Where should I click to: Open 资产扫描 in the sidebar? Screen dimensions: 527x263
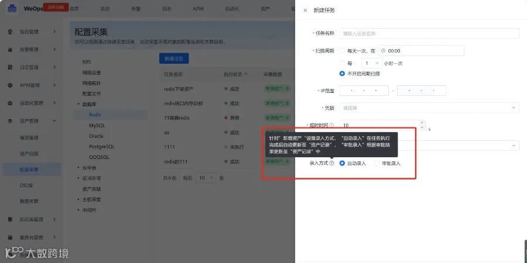coord(29,154)
